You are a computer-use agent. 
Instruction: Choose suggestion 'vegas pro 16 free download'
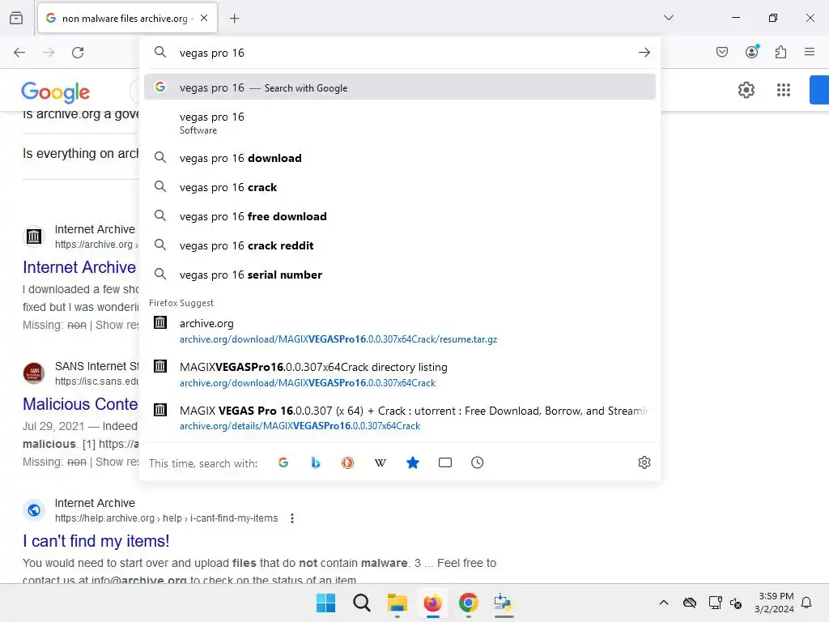[x=400, y=216]
